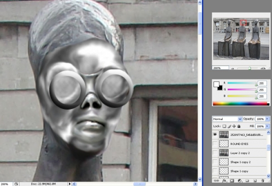Click the G slider handle

click(x=256, y=91)
